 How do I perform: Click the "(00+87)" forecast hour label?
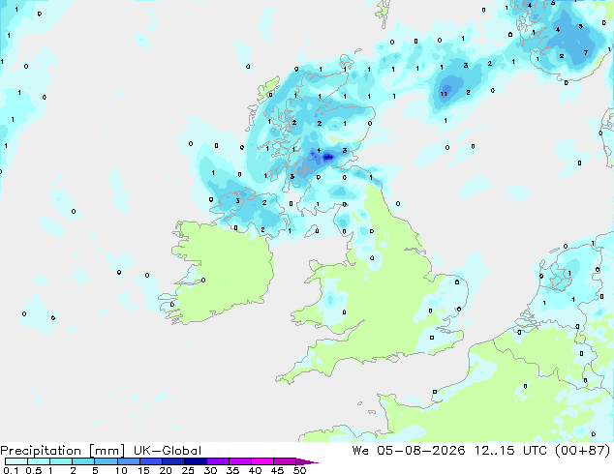(582, 450)
